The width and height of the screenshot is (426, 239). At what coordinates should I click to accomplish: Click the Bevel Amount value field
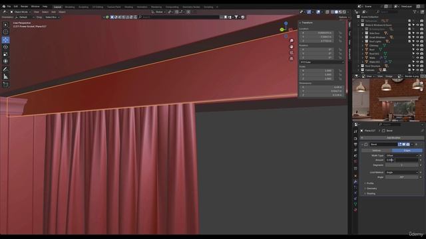point(402,160)
